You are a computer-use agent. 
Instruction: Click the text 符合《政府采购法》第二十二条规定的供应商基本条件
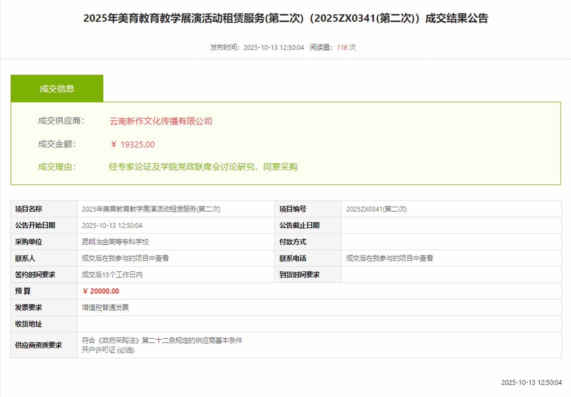pos(162,341)
